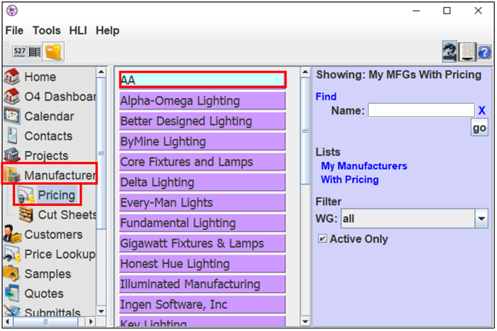
Task: Click the With Pricing list link
Action: pyautogui.click(x=350, y=180)
